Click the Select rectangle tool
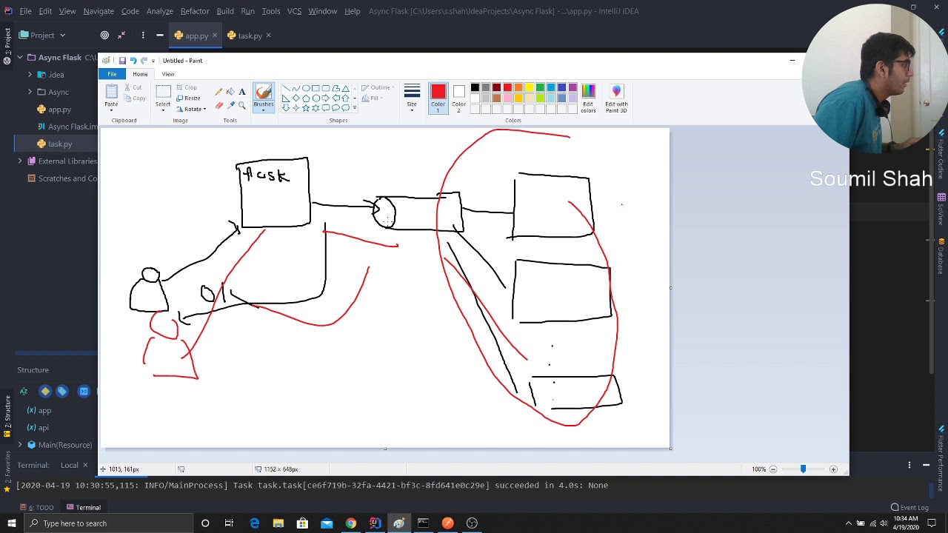 [x=163, y=92]
